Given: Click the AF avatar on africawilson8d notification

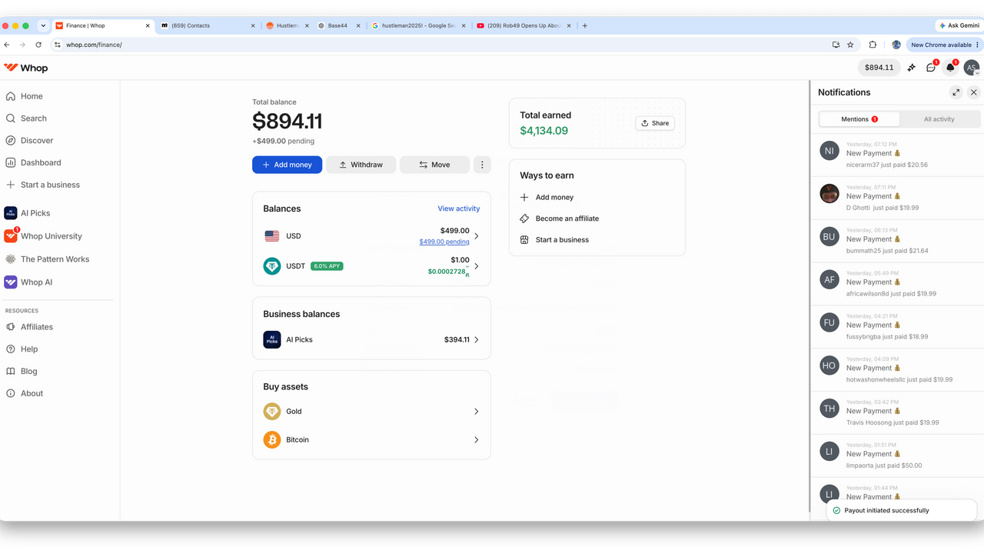Looking at the screenshot, I should click(829, 280).
